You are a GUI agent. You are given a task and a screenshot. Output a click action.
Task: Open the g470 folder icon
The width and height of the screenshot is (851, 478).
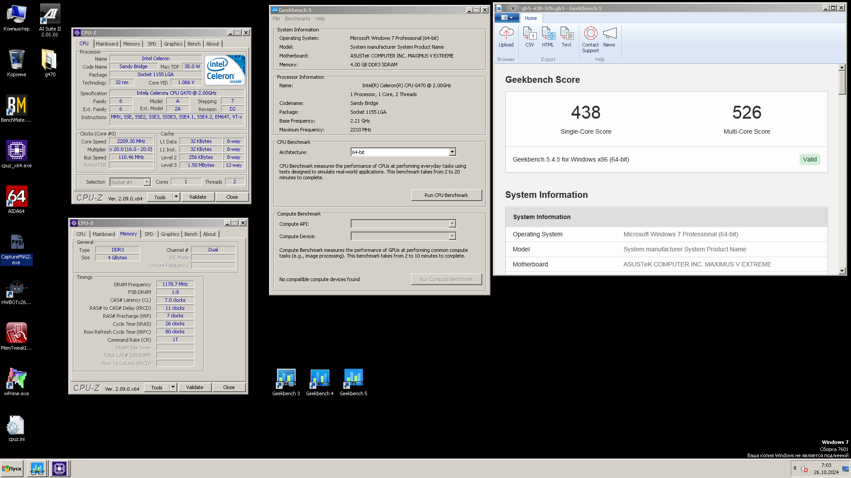[x=50, y=63]
